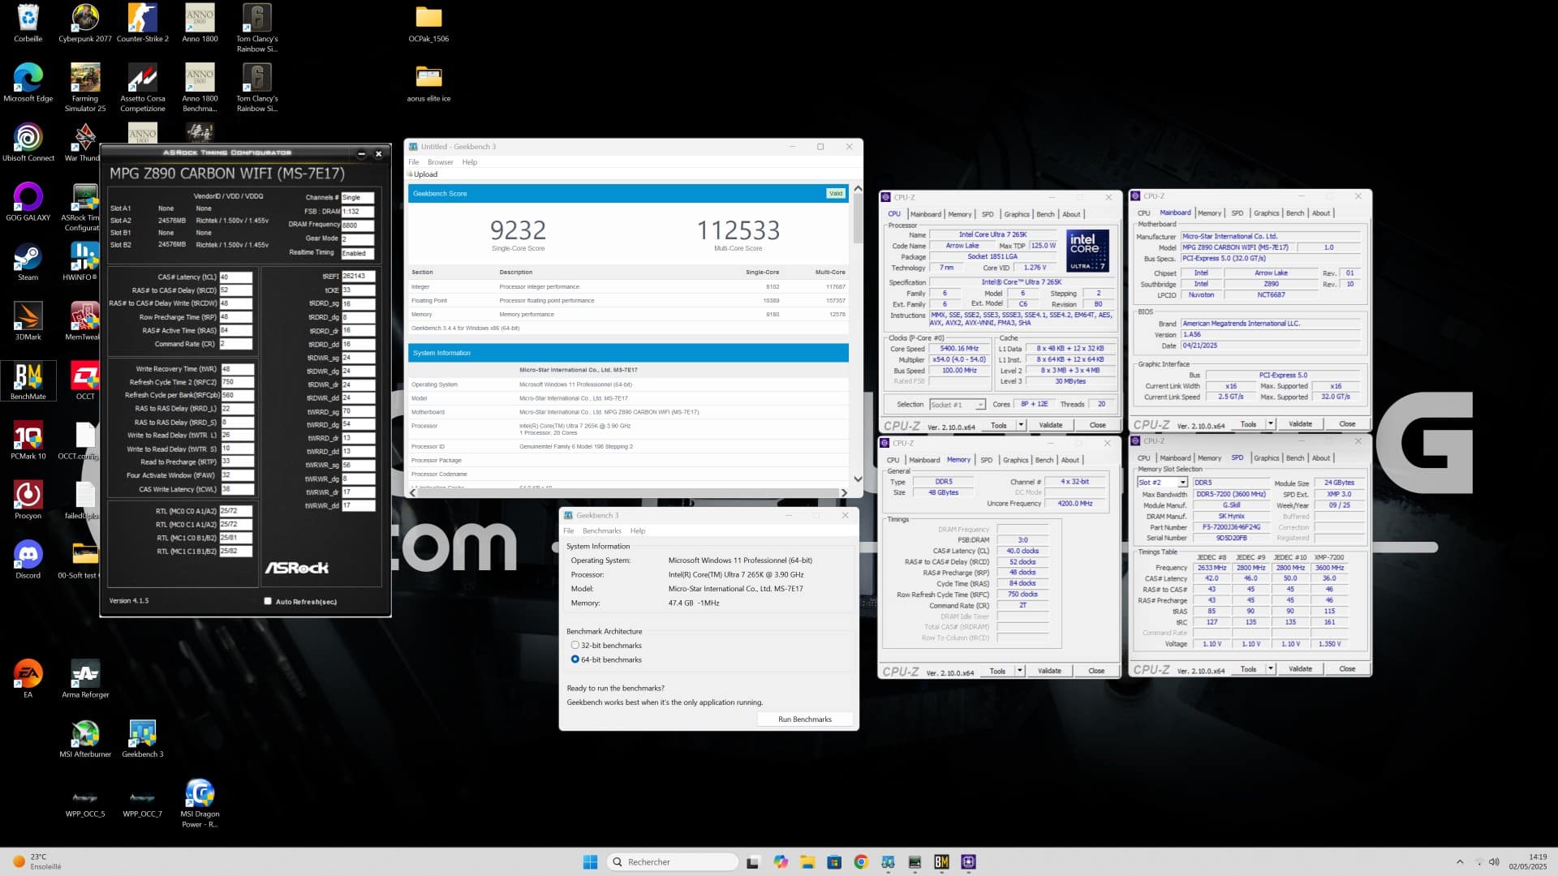Switch to the Bench tab in CPU-Z CPU window
This screenshot has height=876, width=1558.
pos(1045,214)
